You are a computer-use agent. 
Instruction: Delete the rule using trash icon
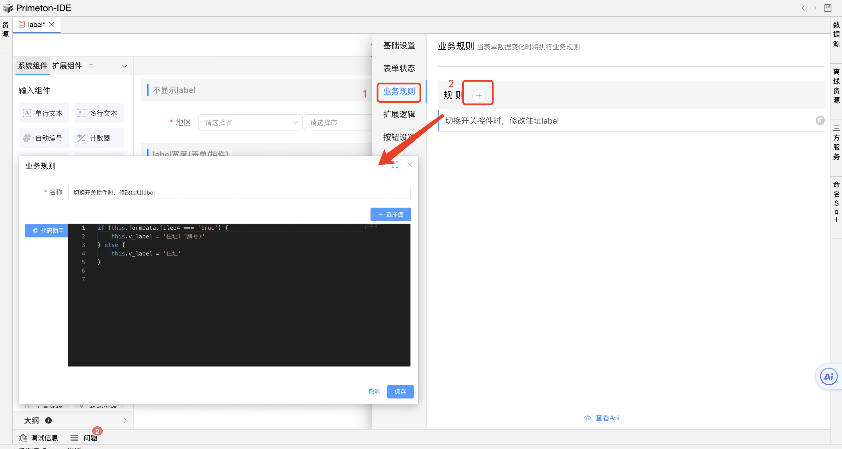click(820, 121)
